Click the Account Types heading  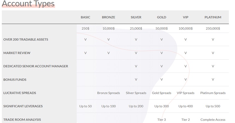pos(28,4)
